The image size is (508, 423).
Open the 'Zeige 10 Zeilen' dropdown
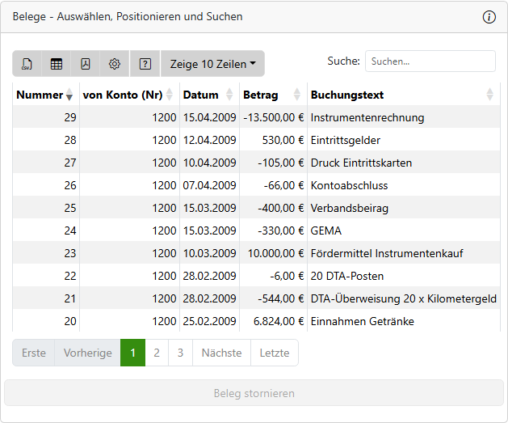coord(212,64)
